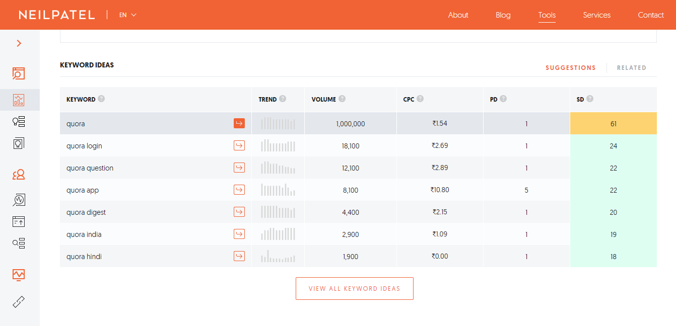The width and height of the screenshot is (676, 326).
Task: Click the trend chart for quora app
Action: 278,190
